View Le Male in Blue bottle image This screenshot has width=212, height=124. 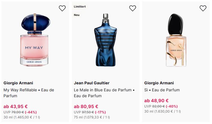coord(105,40)
